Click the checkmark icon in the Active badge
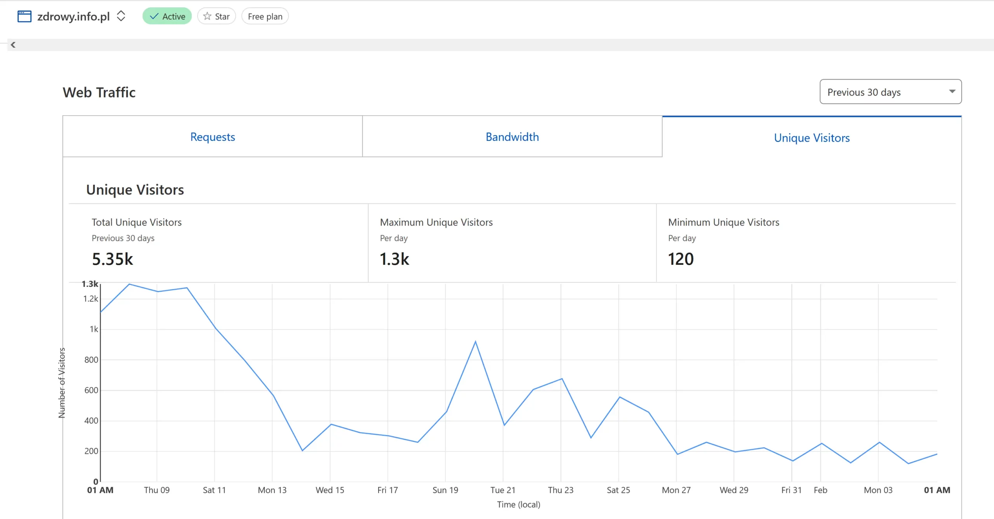This screenshot has width=994, height=519. click(x=154, y=16)
